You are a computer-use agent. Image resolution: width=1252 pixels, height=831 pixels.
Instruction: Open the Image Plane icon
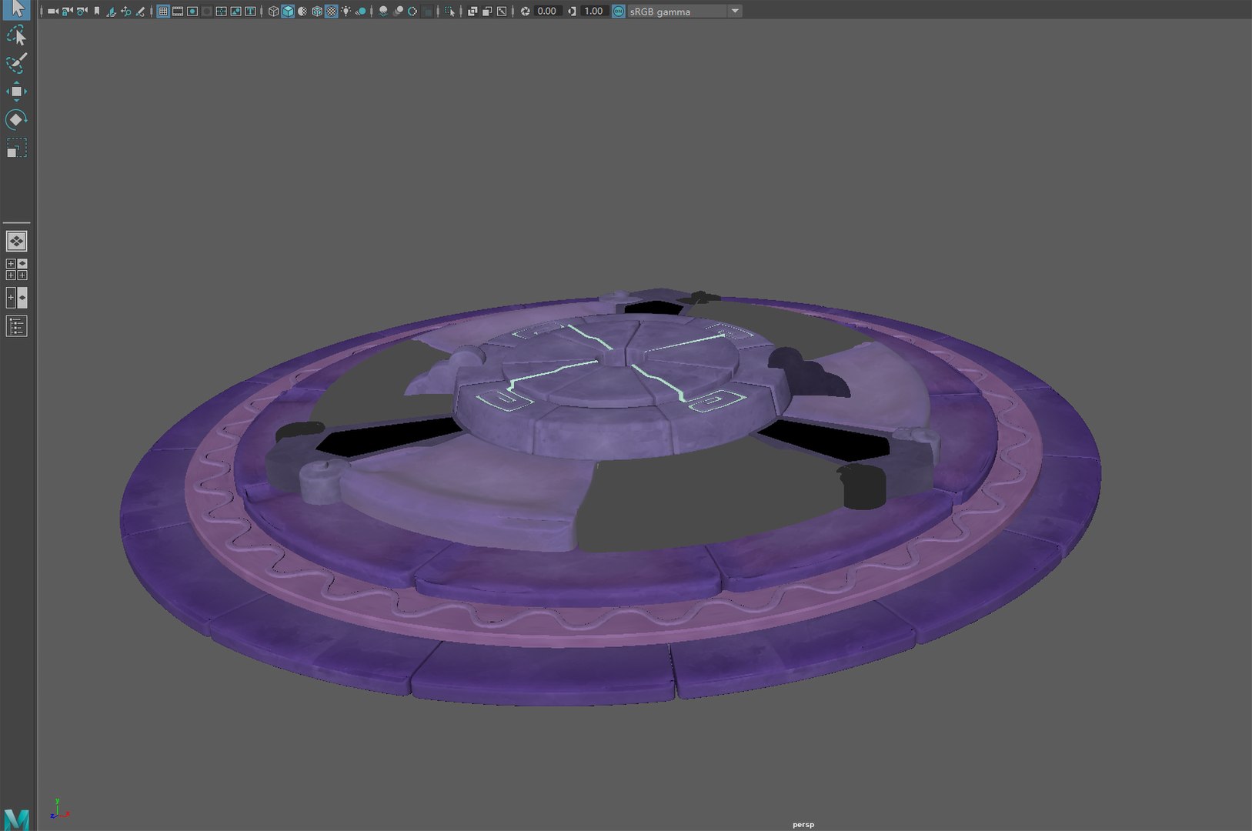(x=112, y=11)
